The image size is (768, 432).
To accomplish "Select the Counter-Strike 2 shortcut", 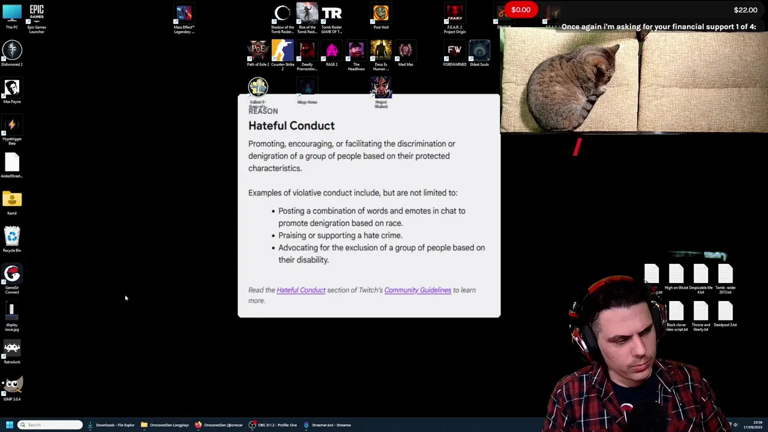I will tap(283, 56).
